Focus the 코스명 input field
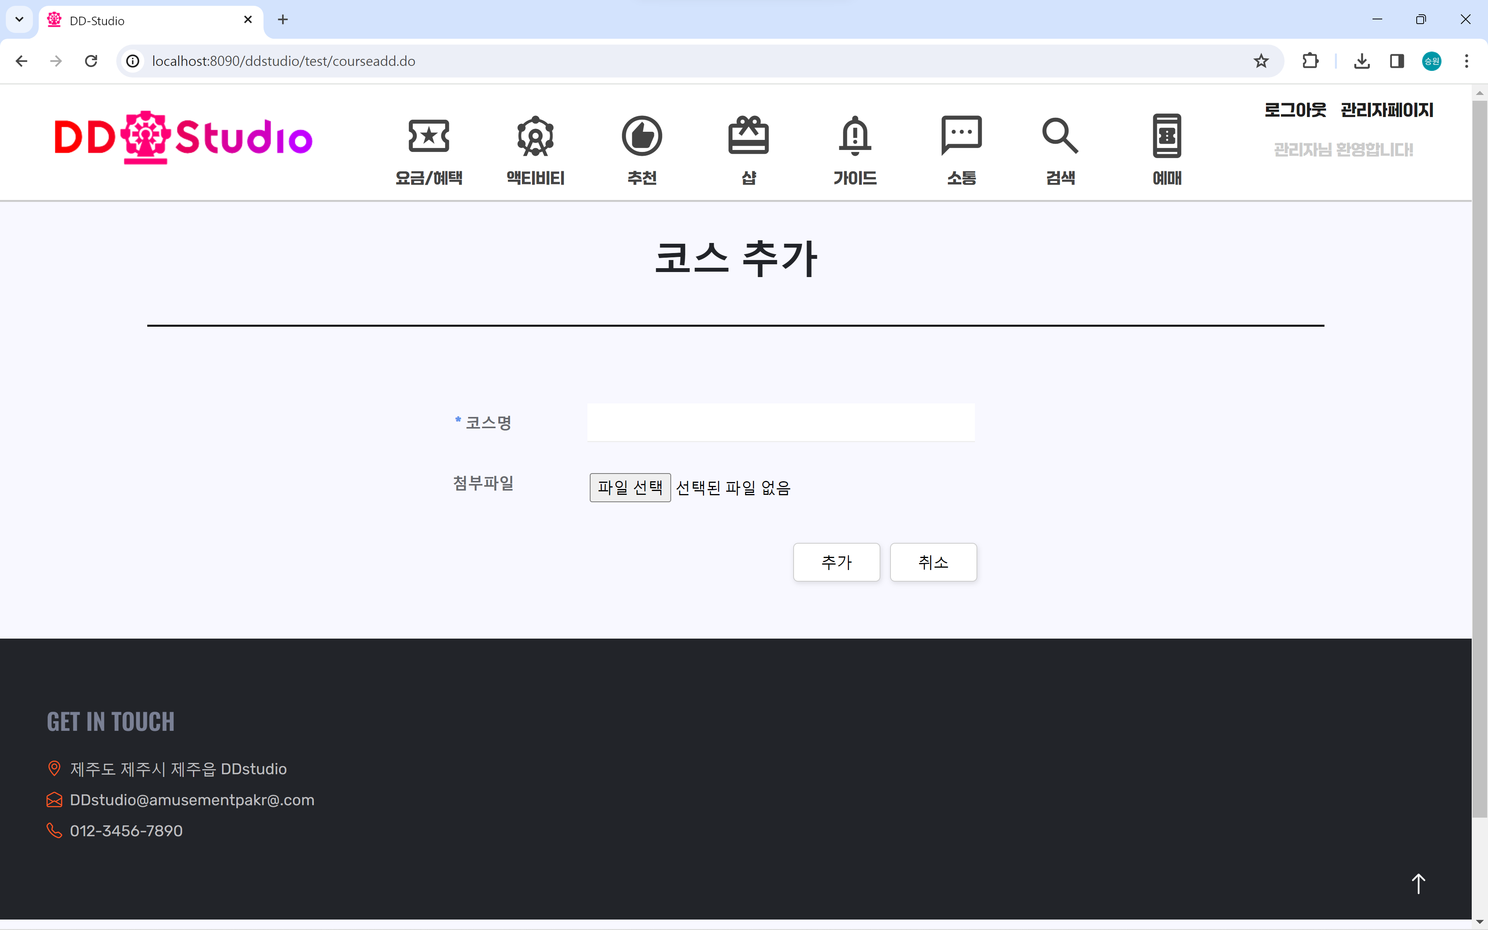The width and height of the screenshot is (1488, 930). [781, 422]
